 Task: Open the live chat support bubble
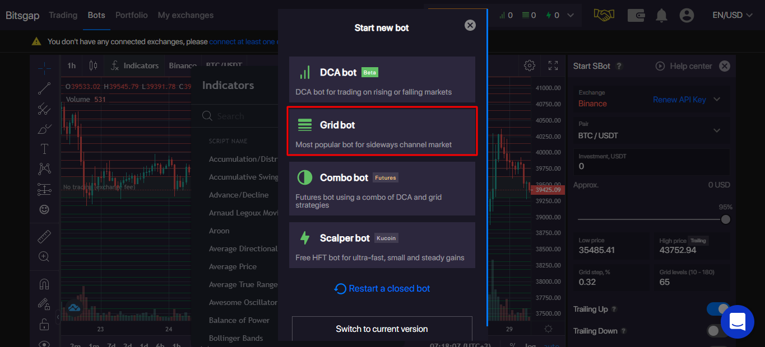point(737,322)
